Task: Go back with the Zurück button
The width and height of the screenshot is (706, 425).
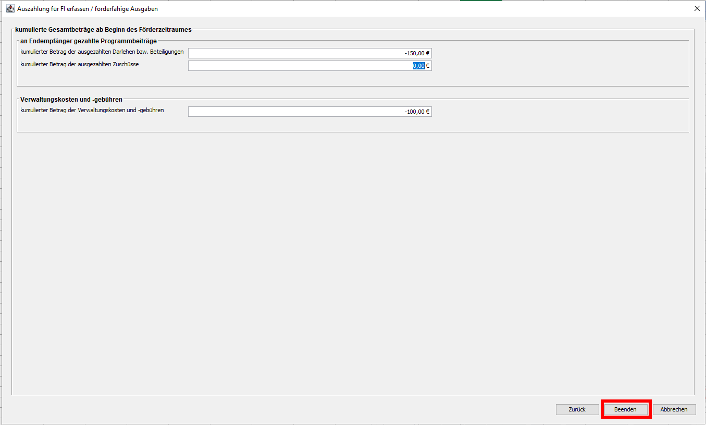Action: coord(577,409)
